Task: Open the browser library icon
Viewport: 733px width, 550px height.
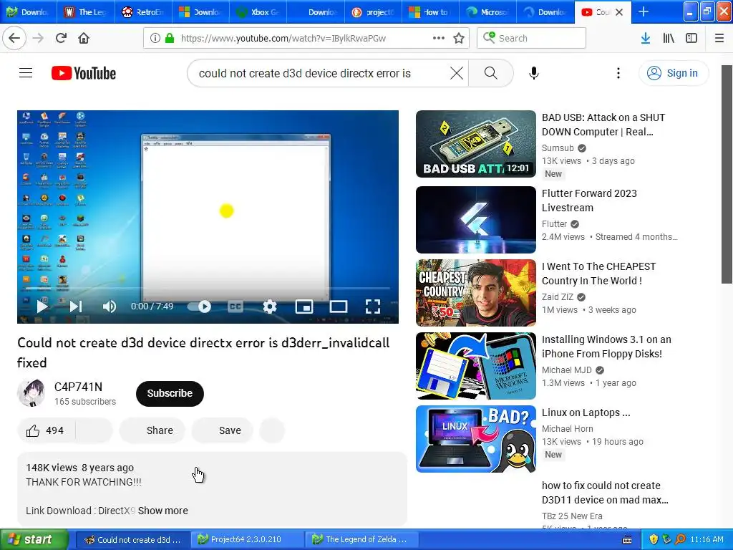Action: (669, 39)
